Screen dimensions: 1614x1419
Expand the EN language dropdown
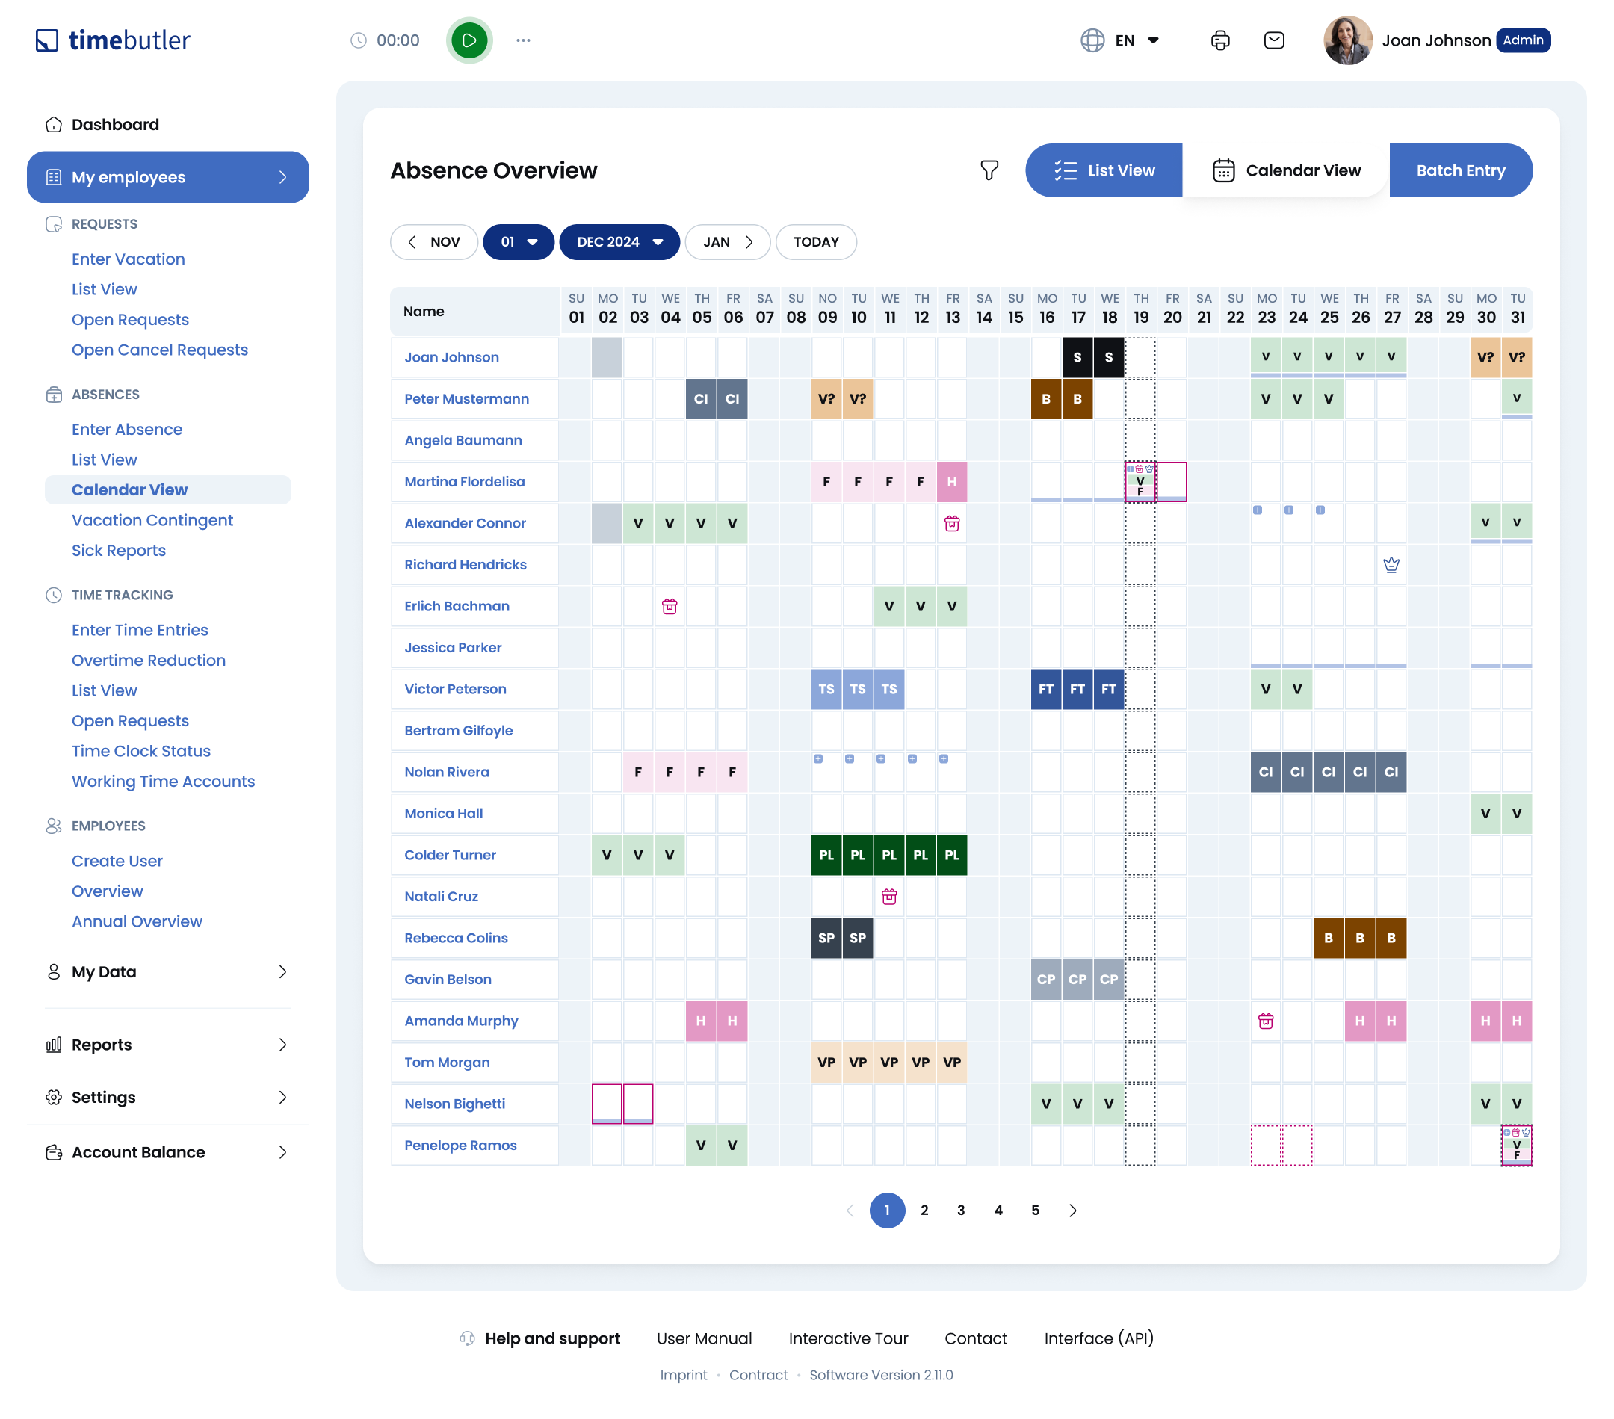click(x=1152, y=40)
